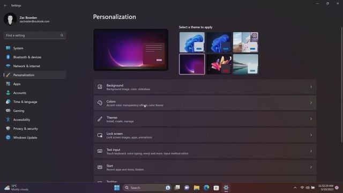
Task: Click the Find a setting search box
Action: pyautogui.click(x=35, y=35)
